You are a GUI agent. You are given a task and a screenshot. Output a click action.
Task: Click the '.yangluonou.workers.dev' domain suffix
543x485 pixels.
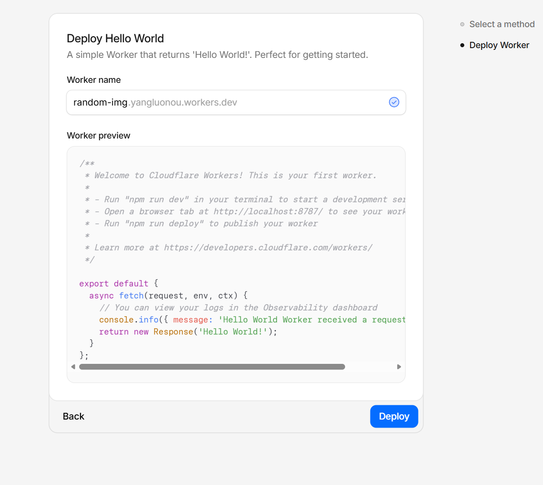click(x=183, y=102)
